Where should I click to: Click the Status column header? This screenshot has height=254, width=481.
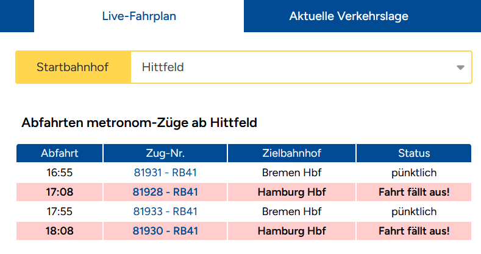(414, 153)
